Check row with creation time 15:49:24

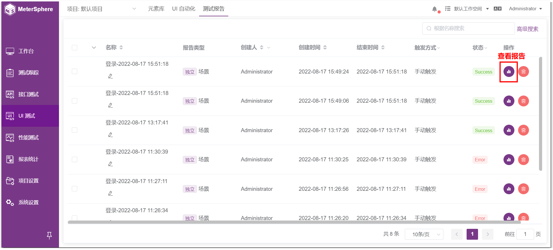[75, 72]
